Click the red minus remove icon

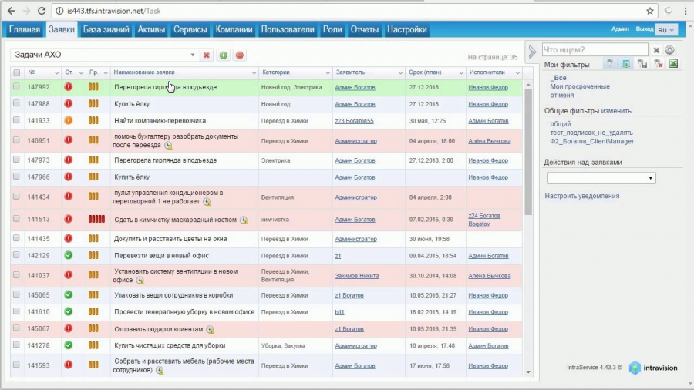point(240,55)
